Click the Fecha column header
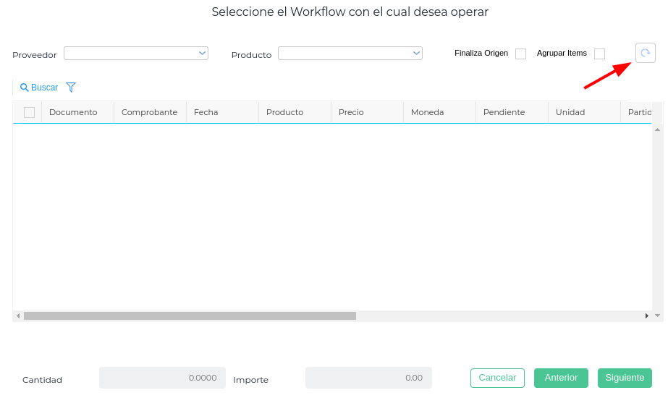The image size is (668, 398). click(206, 112)
